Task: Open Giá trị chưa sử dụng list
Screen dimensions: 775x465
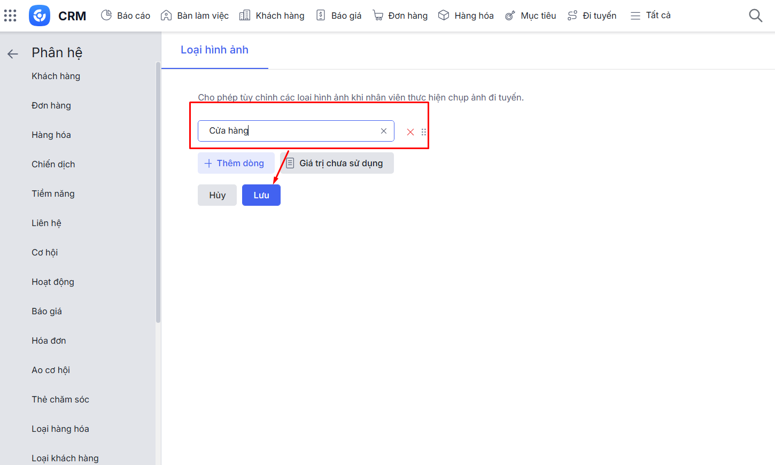Action: [337, 163]
